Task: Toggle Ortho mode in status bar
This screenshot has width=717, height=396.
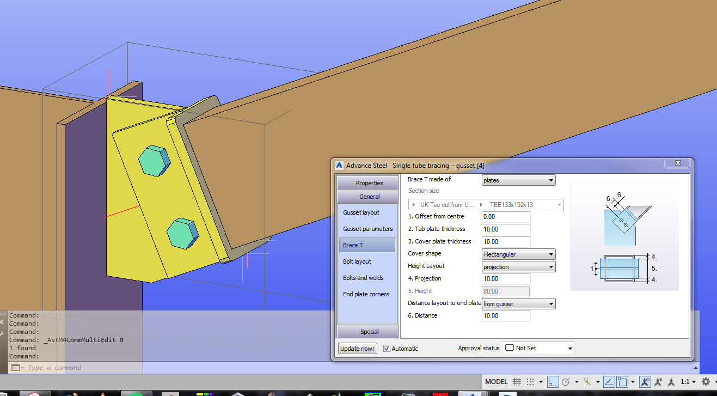Action: (x=553, y=381)
